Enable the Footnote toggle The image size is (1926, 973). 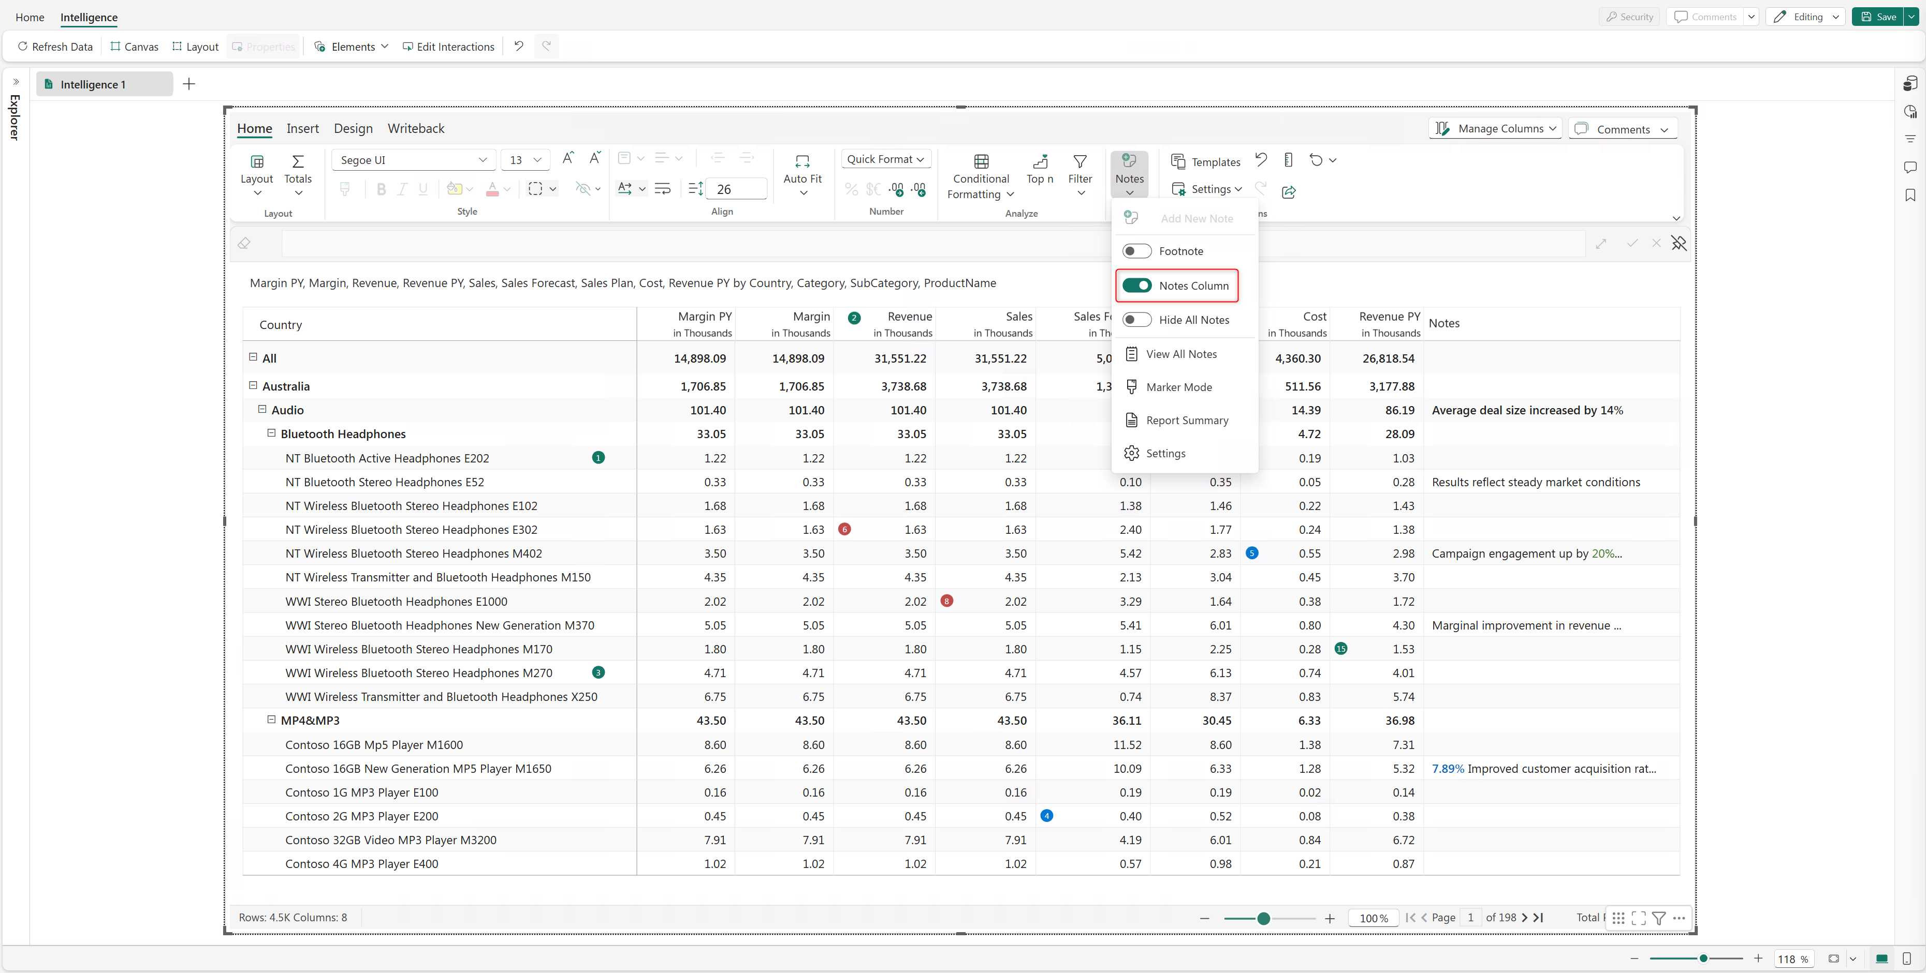(x=1136, y=251)
